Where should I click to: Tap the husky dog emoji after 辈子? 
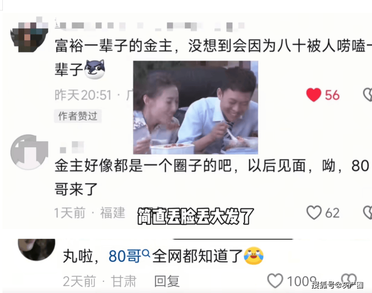coord(95,69)
